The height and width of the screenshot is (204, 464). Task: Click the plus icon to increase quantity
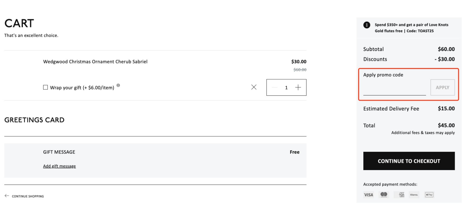point(298,87)
